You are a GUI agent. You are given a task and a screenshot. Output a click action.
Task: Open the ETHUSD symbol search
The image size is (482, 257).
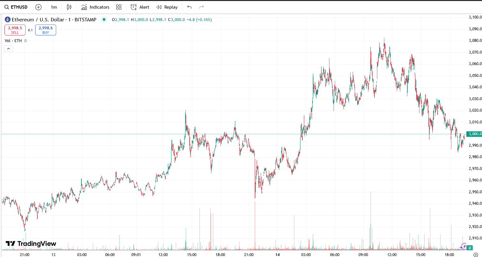[16, 7]
